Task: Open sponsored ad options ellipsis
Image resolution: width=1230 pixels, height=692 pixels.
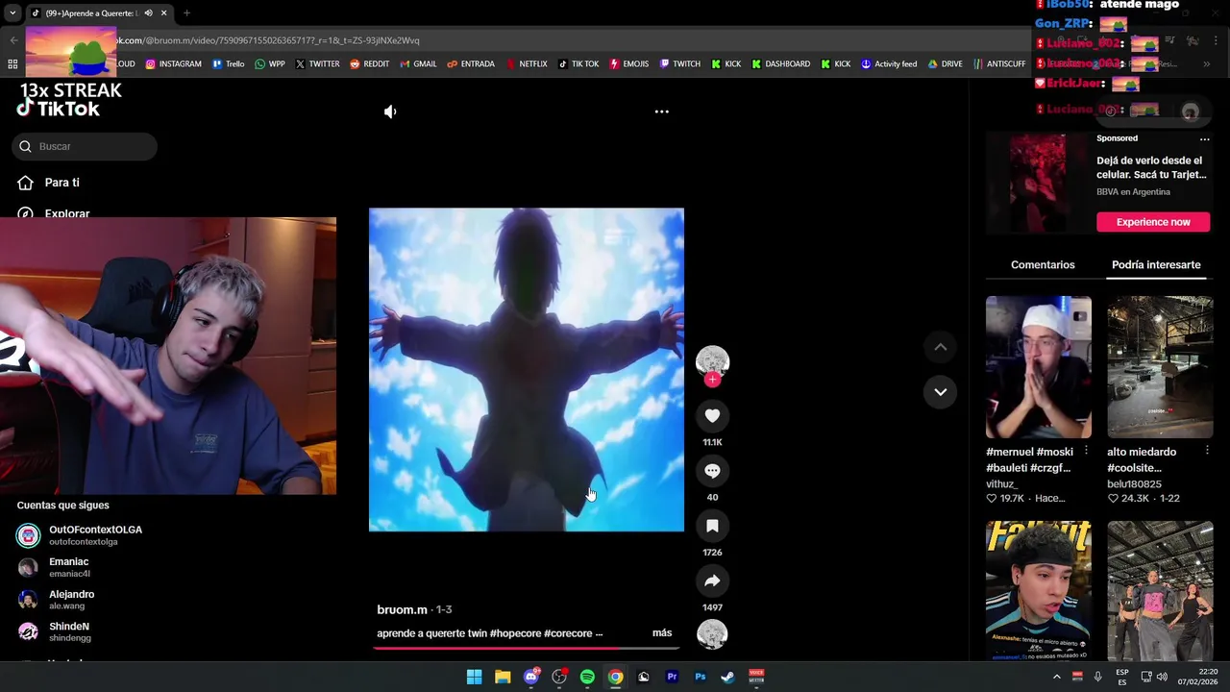Action: [x=1204, y=138]
